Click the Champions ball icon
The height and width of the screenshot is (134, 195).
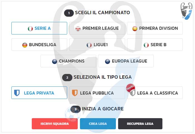tap(55, 61)
